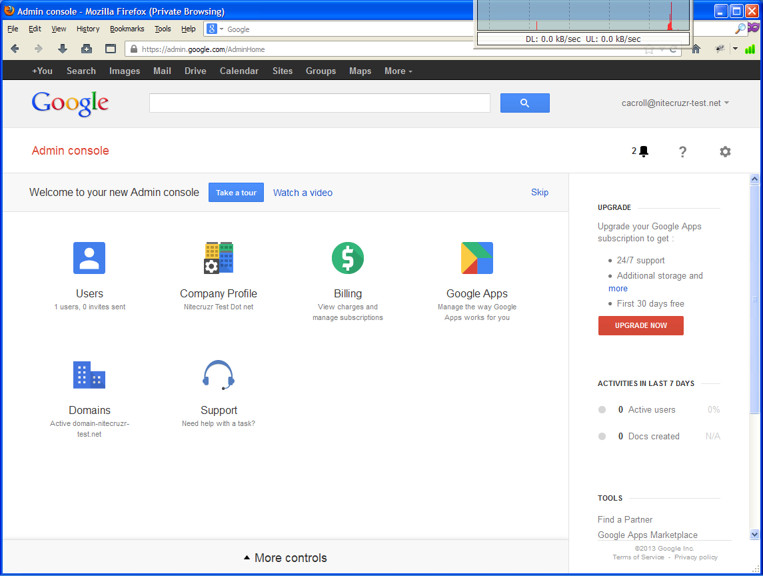Viewport: 763px width, 576px height.
Task: Open the notifications bell icon
Action: [644, 151]
